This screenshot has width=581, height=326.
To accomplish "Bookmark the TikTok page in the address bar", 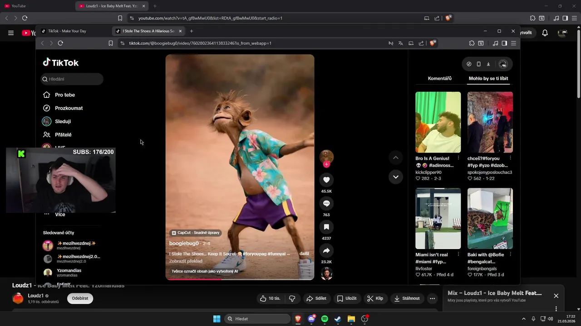I will (x=111, y=43).
